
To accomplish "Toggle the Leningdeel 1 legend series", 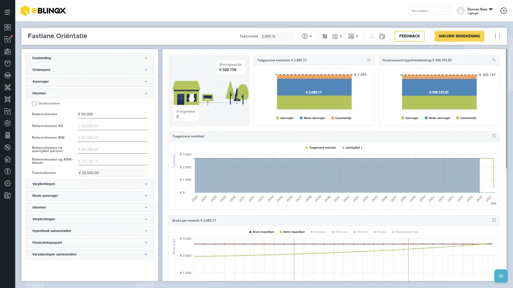I will (x=352, y=148).
